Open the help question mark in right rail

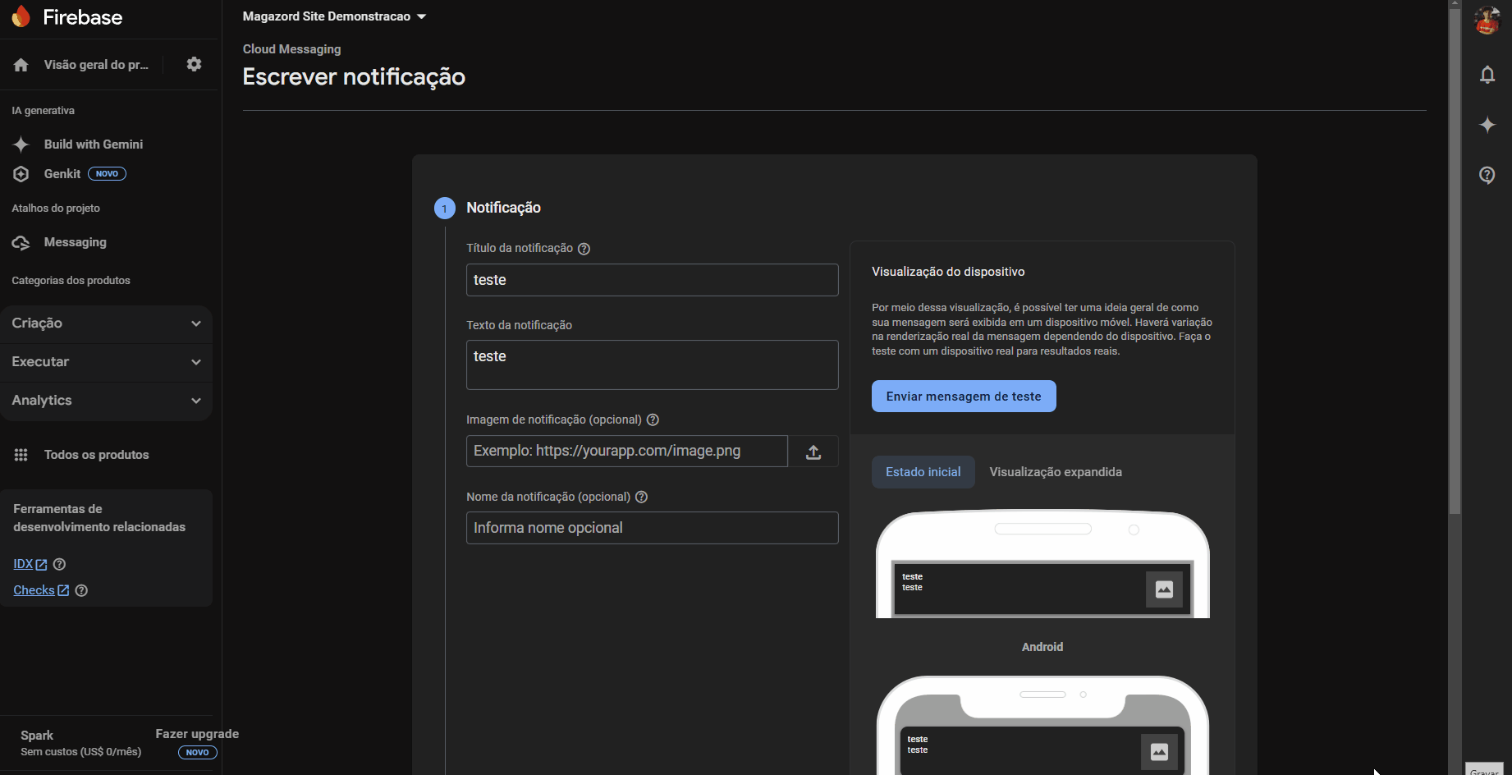click(x=1487, y=175)
